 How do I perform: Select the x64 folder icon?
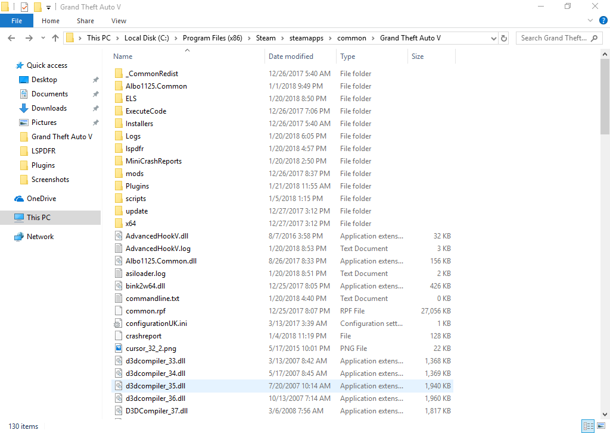point(119,223)
